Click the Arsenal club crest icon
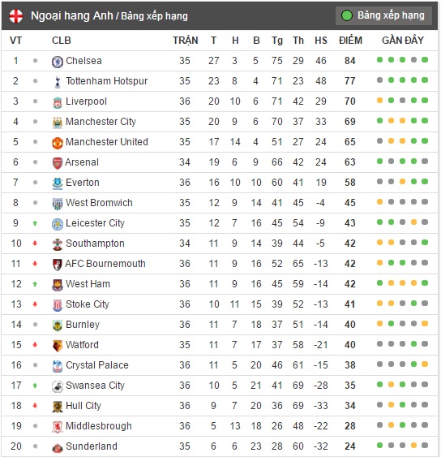This screenshot has width=441, height=457. [x=58, y=163]
